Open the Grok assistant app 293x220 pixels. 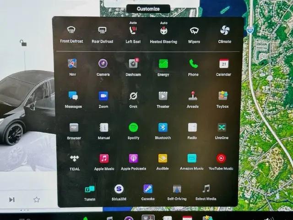tap(133, 100)
